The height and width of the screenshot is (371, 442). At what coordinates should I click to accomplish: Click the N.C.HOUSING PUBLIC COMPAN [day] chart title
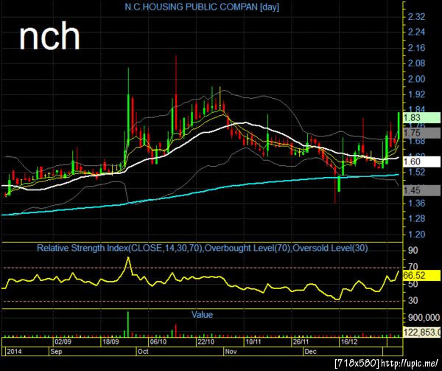(x=202, y=7)
